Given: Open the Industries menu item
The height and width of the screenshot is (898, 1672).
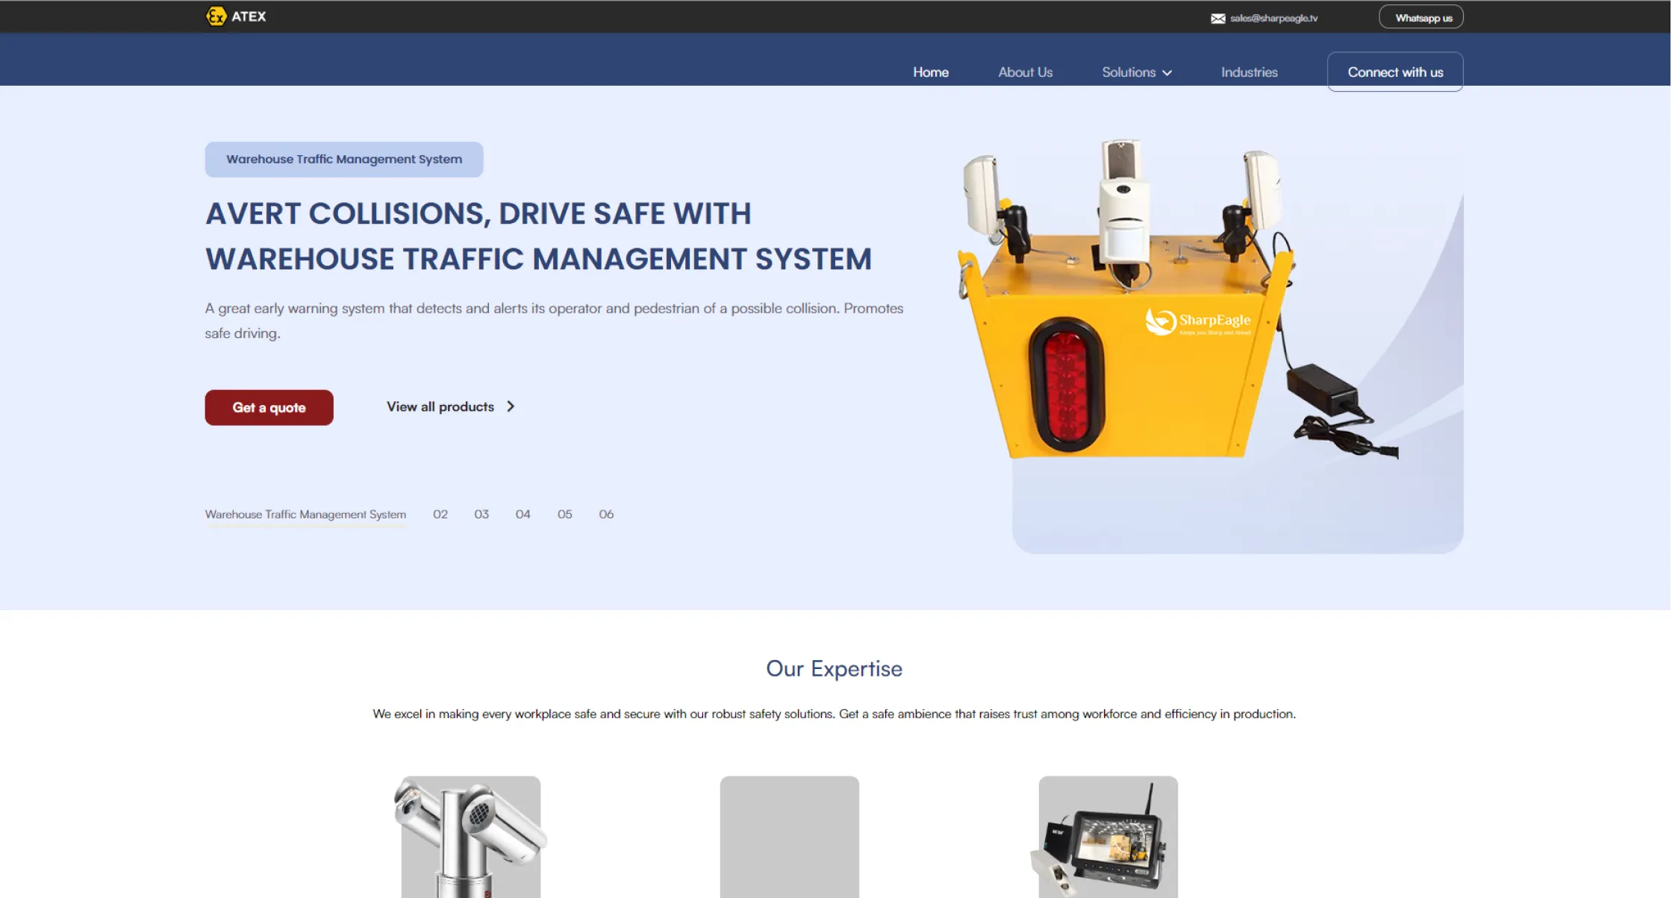Looking at the screenshot, I should [1249, 72].
